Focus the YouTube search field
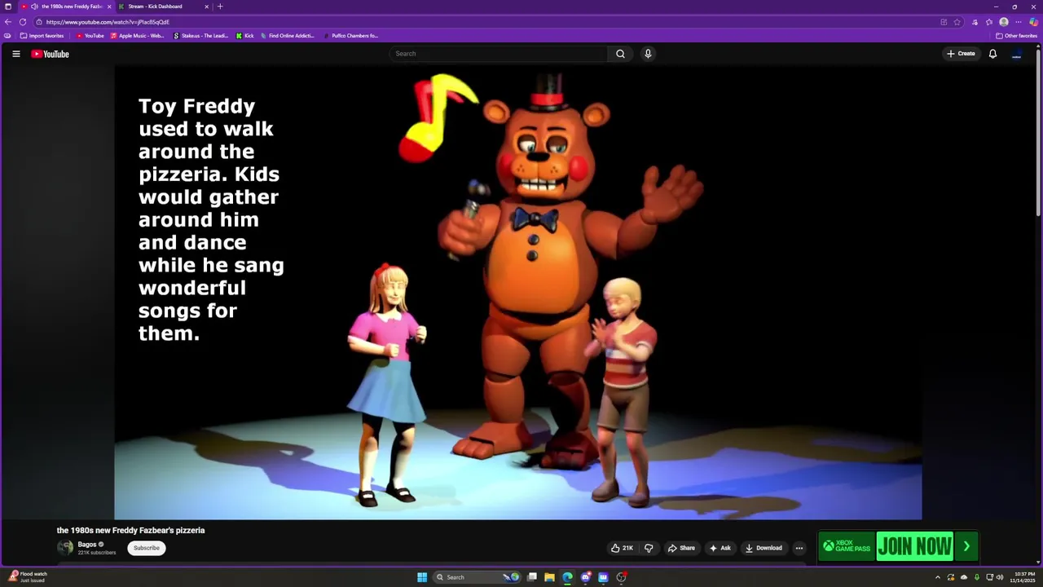This screenshot has height=587, width=1043. tap(498, 54)
